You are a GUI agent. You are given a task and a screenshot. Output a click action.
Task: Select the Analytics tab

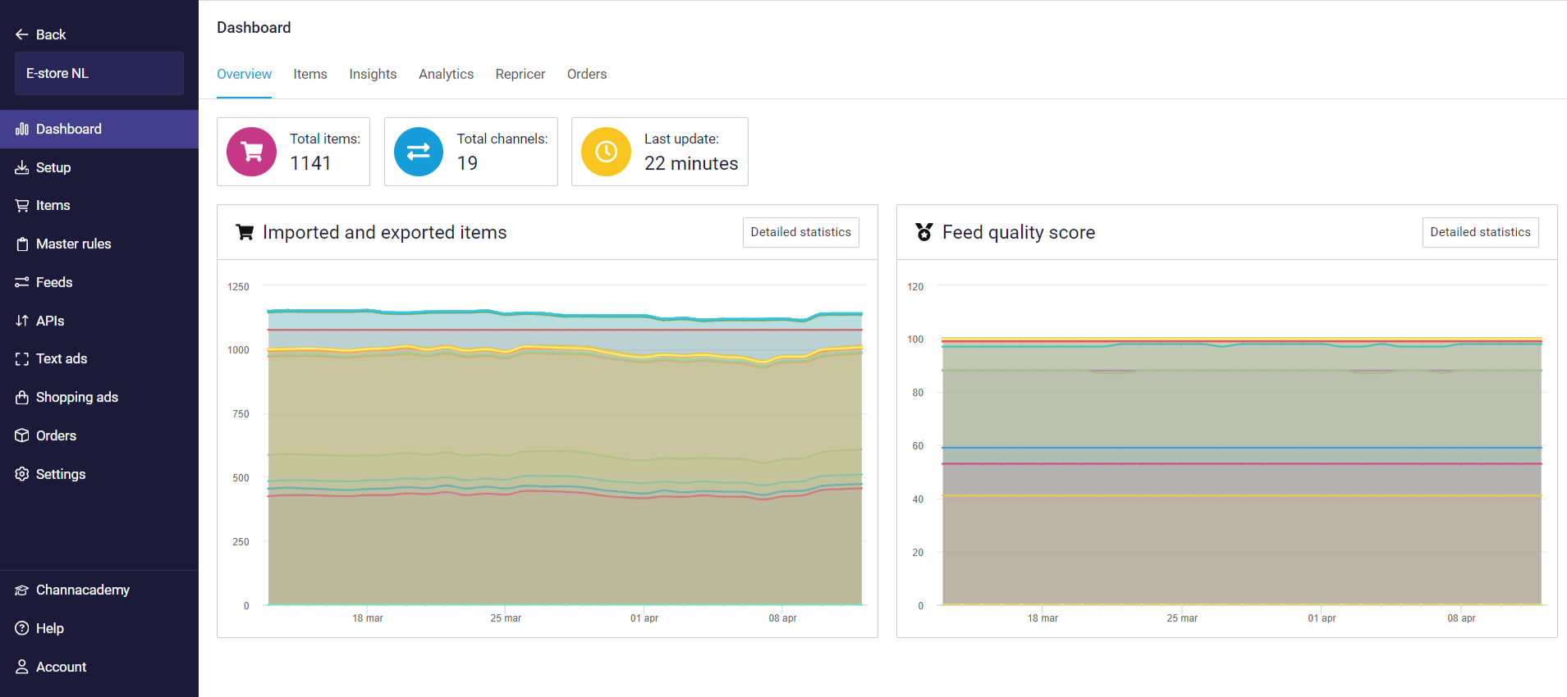point(446,75)
